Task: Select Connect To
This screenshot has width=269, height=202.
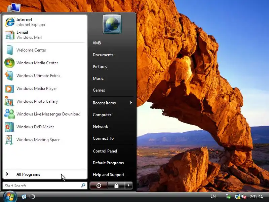Action: pos(103,138)
